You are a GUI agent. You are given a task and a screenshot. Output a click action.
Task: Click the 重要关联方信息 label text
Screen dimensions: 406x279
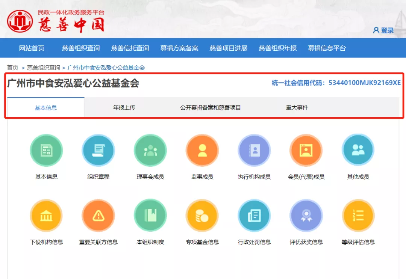98,242
